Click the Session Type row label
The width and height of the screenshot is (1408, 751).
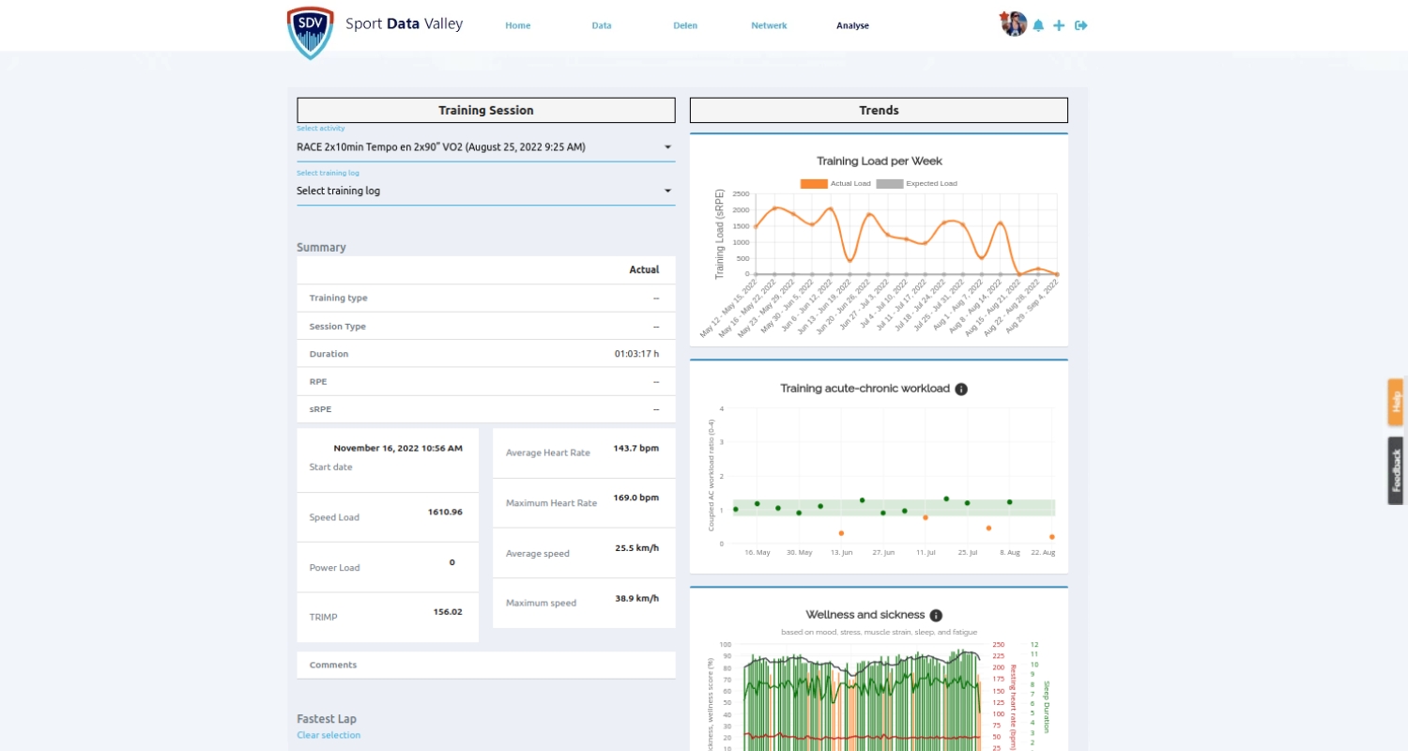(x=337, y=326)
